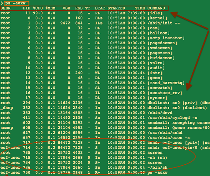Click the '-/bin/sh' command
The width and height of the screenshot is (210, 176).
click(x=157, y=168)
